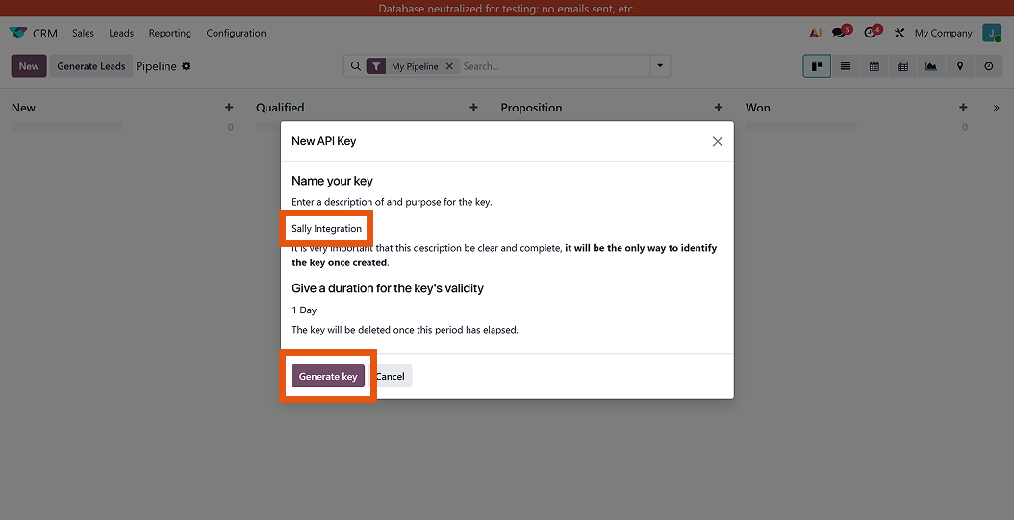Switch to pivot table view
Image resolution: width=1014 pixels, height=520 pixels.
pyautogui.click(x=902, y=66)
